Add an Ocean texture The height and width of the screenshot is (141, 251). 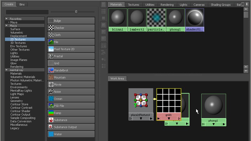(71, 99)
